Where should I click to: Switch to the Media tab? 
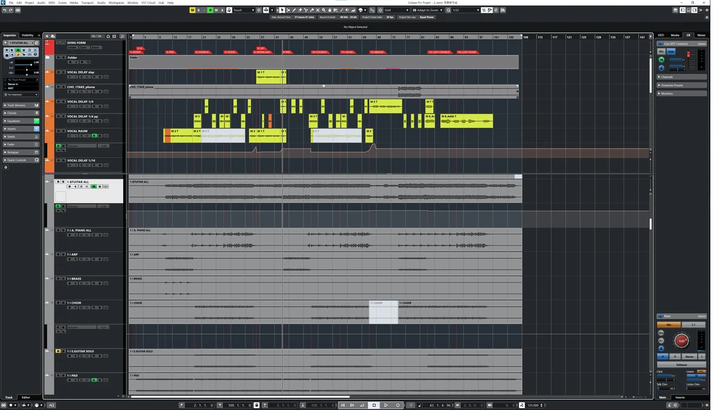coord(675,35)
